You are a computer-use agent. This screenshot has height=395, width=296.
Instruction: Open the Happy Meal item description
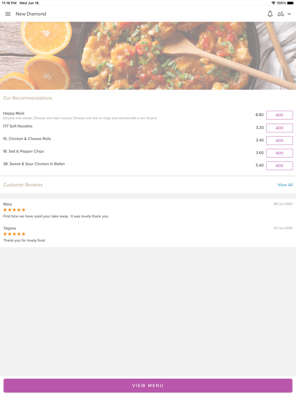pyautogui.click(x=80, y=118)
